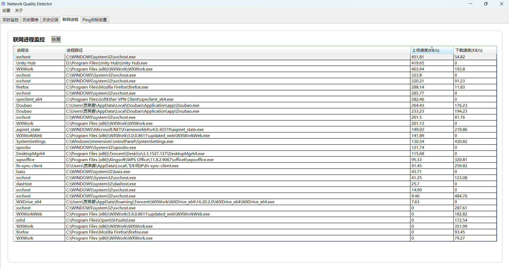The height and width of the screenshot is (269, 509).
Task: Open the 历史记录 tab
Action: pyautogui.click(x=50, y=20)
